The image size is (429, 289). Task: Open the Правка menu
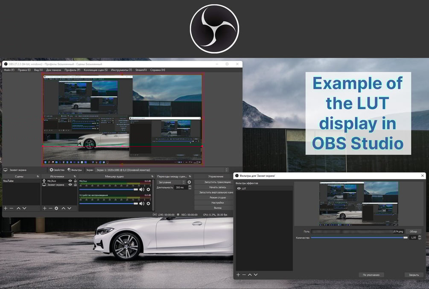24,70
